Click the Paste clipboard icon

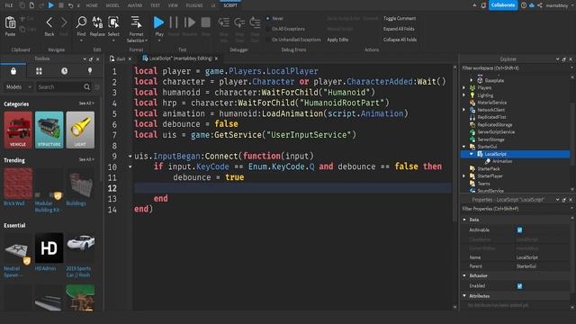pyautogui.click(x=10, y=22)
